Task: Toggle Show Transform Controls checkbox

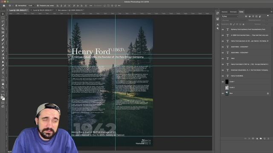Action: point(38,6)
